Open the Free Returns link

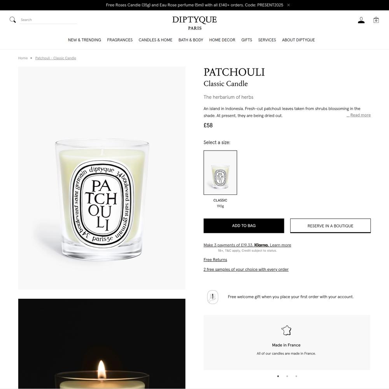pos(215,260)
